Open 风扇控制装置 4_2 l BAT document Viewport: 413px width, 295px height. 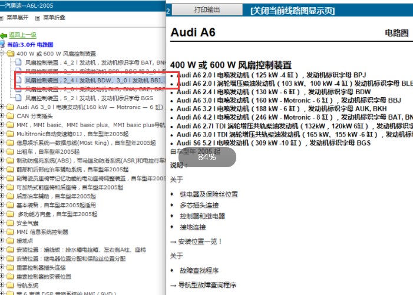tap(95, 62)
